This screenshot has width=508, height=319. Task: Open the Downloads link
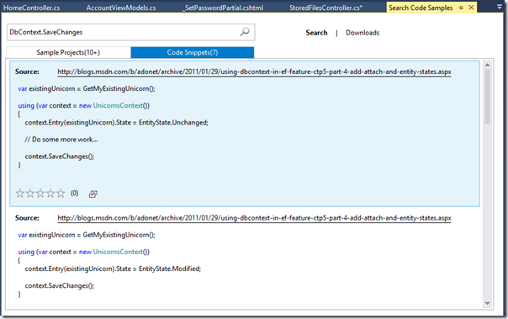[362, 33]
